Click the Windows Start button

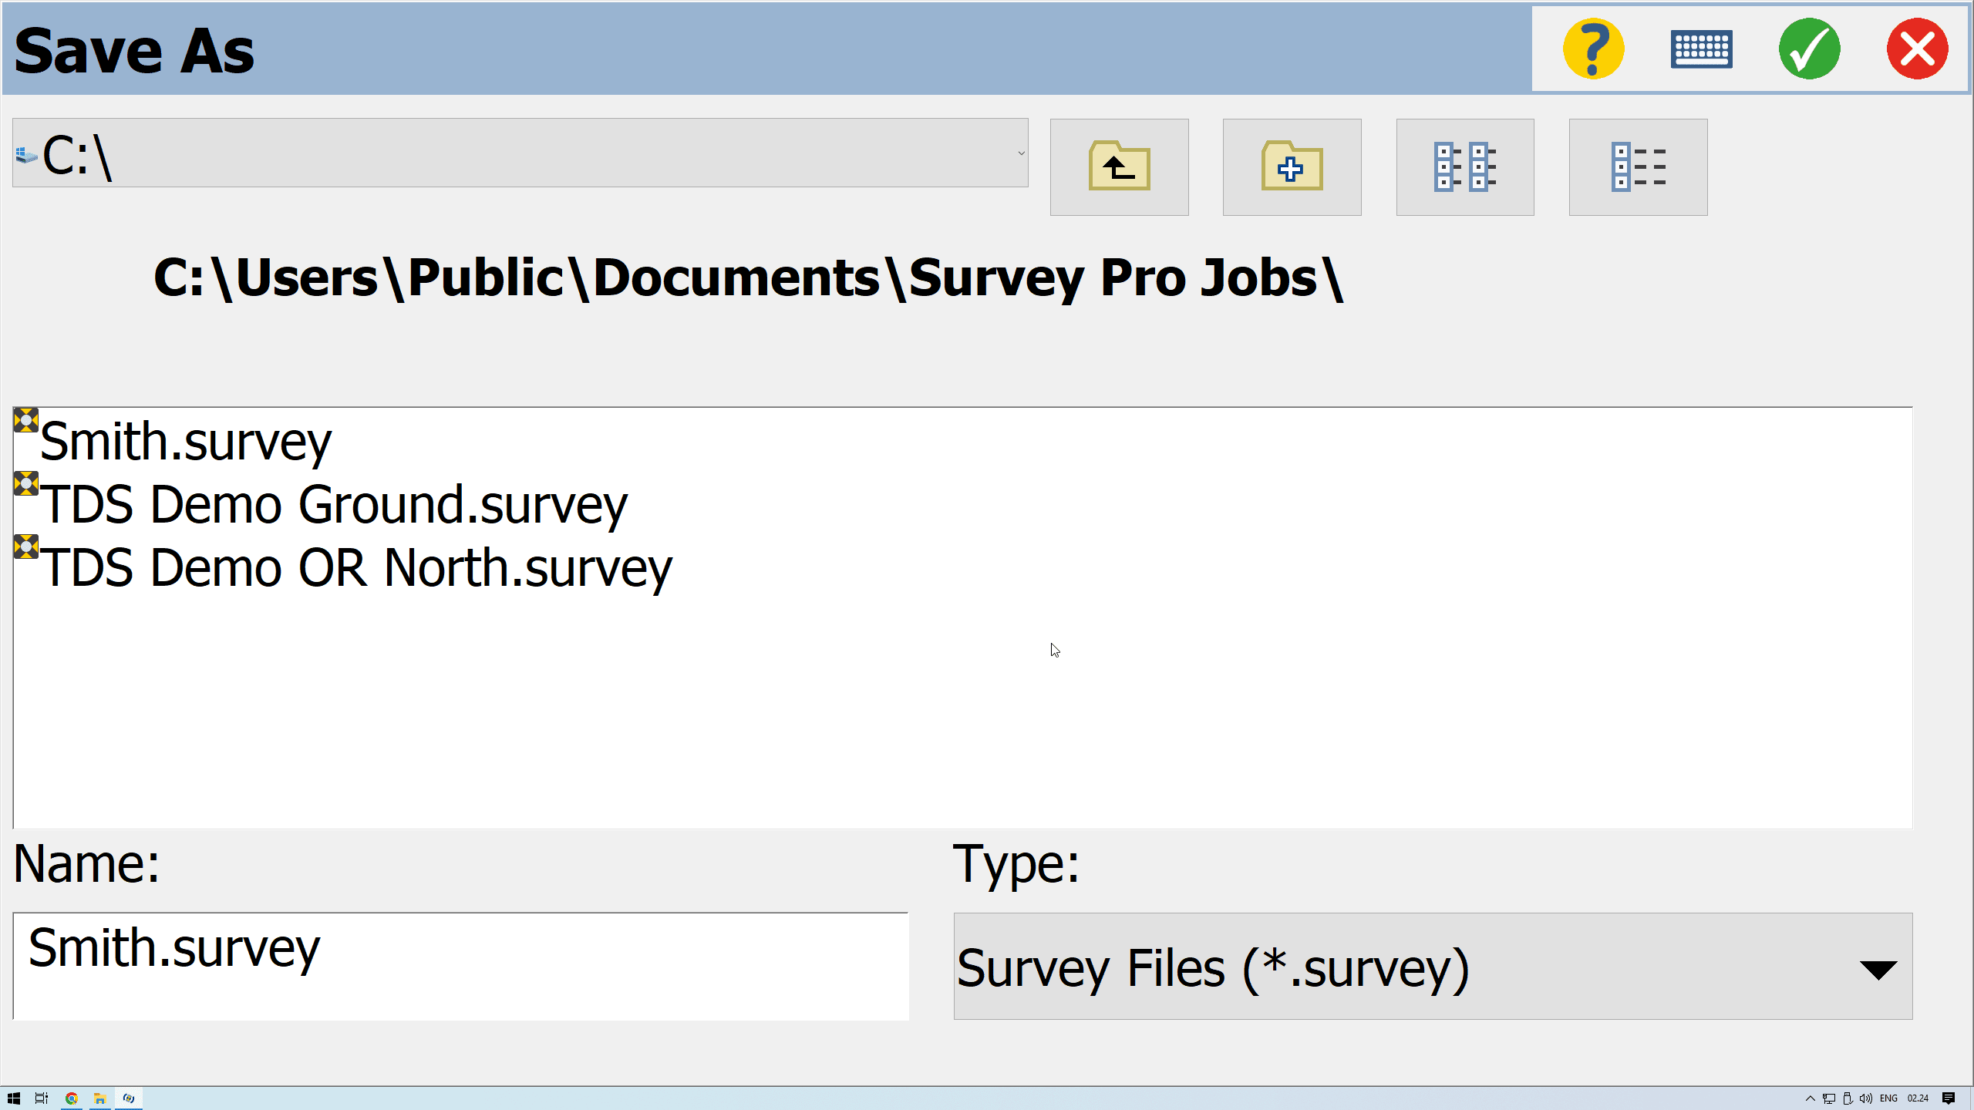[x=13, y=1098]
